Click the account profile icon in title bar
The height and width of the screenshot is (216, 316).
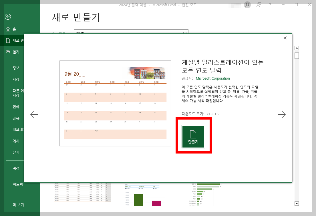click(247, 5)
